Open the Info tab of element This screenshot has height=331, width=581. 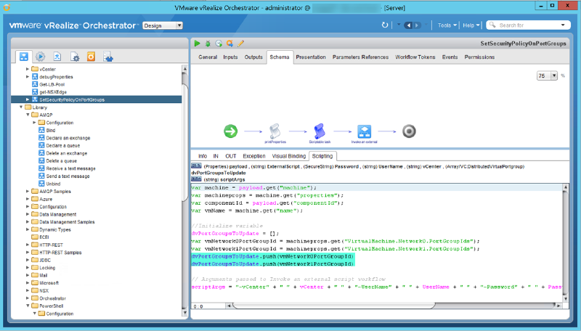point(203,156)
